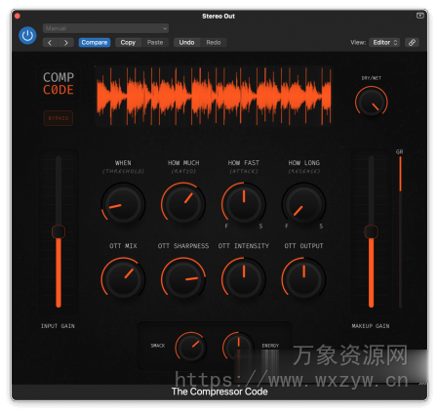
Task: Open the Manual preset dropdown
Action: 105,28
